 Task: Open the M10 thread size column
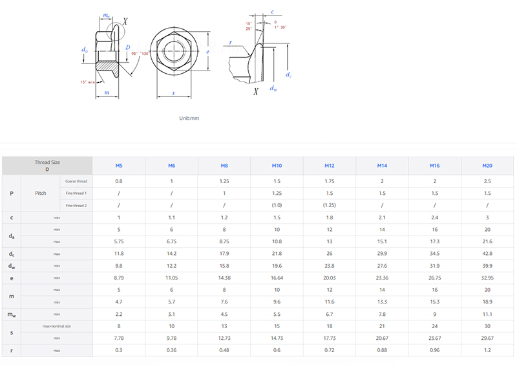[277, 166]
